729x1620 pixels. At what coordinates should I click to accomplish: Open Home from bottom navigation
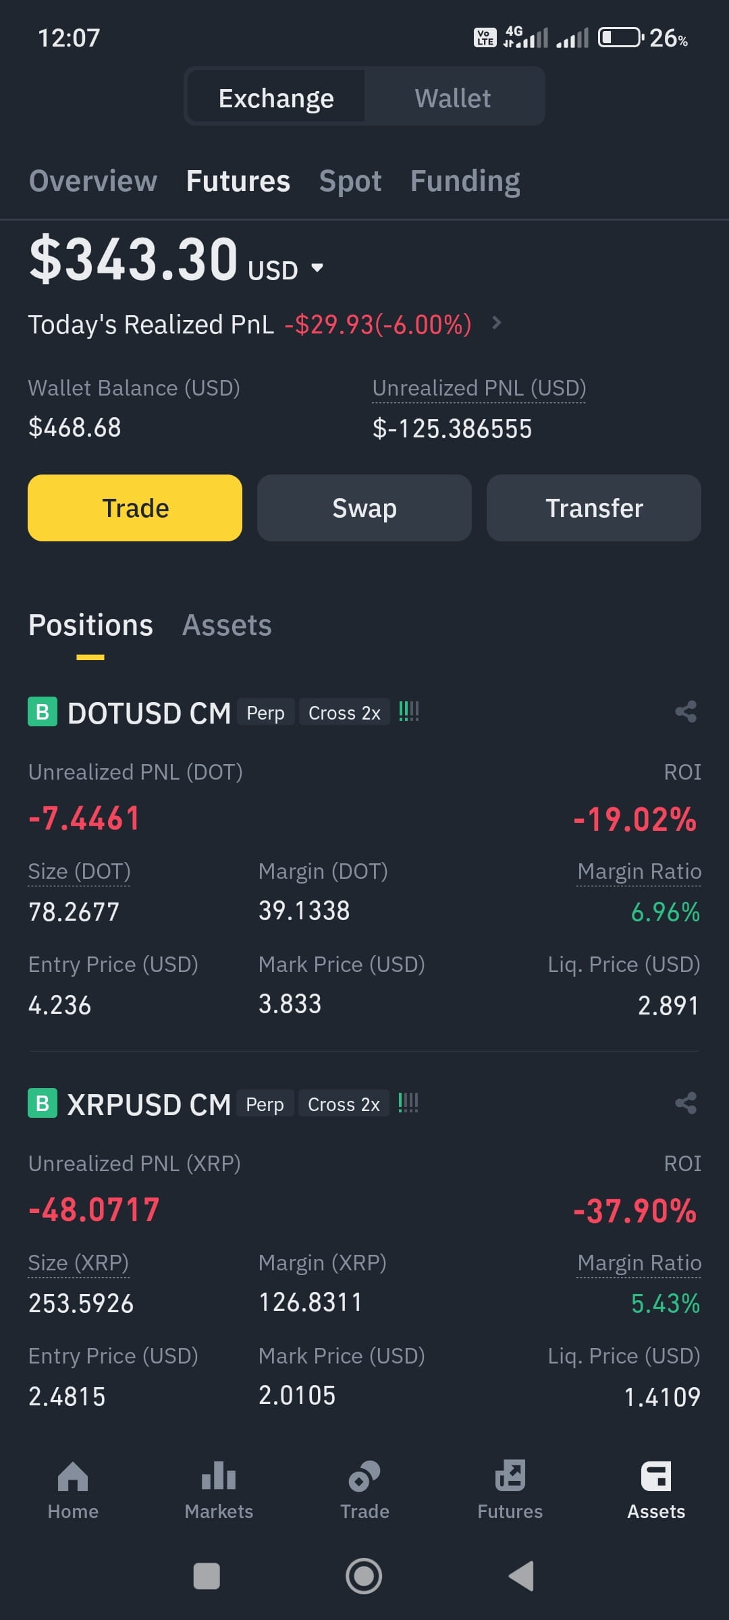[x=73, y=1490]
